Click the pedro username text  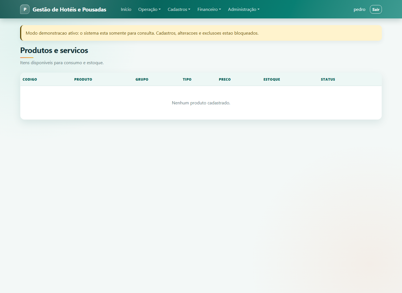click(x=359, y=9)
